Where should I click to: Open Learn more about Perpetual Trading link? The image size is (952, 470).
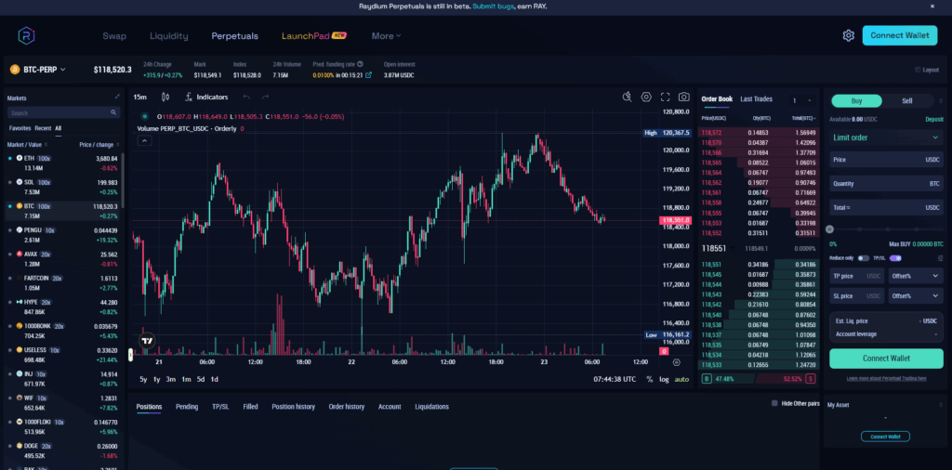coord(886,378)
